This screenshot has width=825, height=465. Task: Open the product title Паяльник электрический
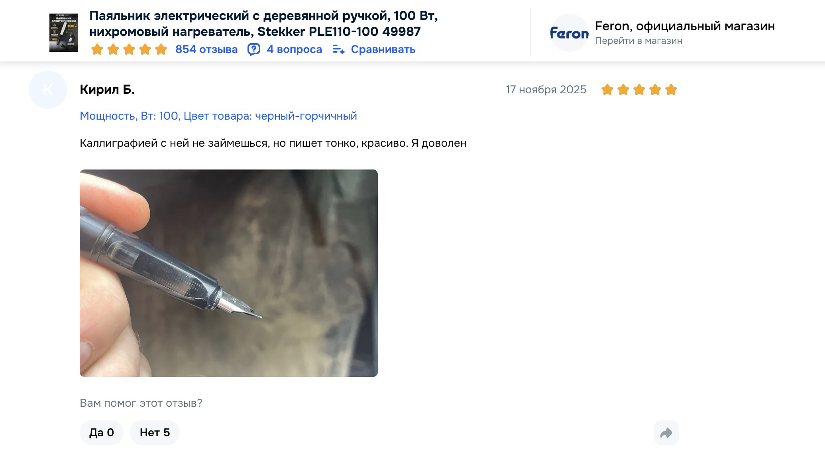(263, 24)
